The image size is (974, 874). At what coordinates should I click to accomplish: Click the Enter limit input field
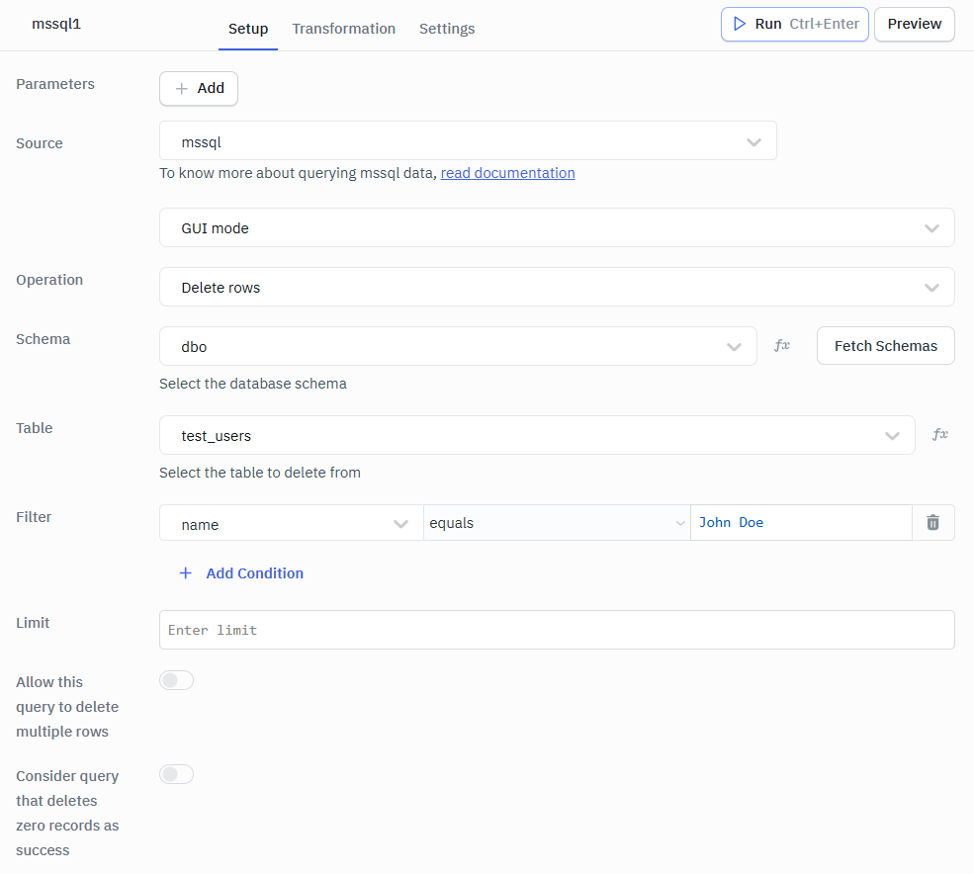557,630
